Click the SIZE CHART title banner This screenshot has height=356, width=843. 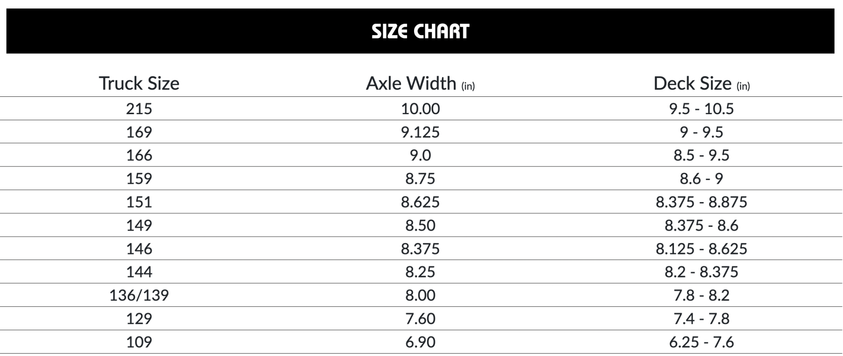coord(420,31)
